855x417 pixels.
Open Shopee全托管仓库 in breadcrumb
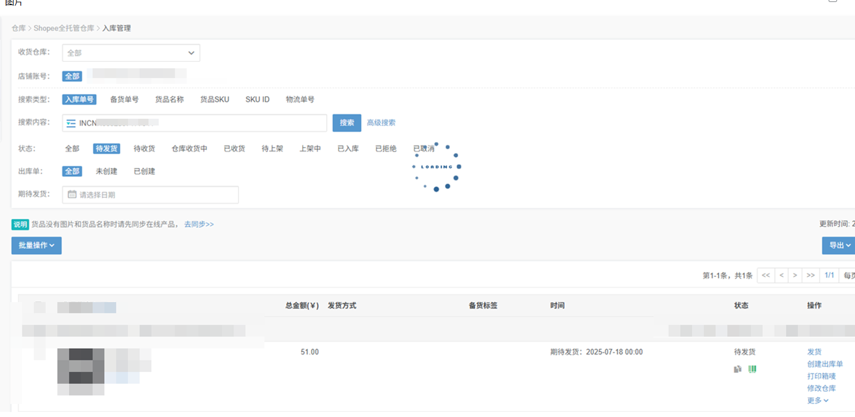(x=64, y=28)
